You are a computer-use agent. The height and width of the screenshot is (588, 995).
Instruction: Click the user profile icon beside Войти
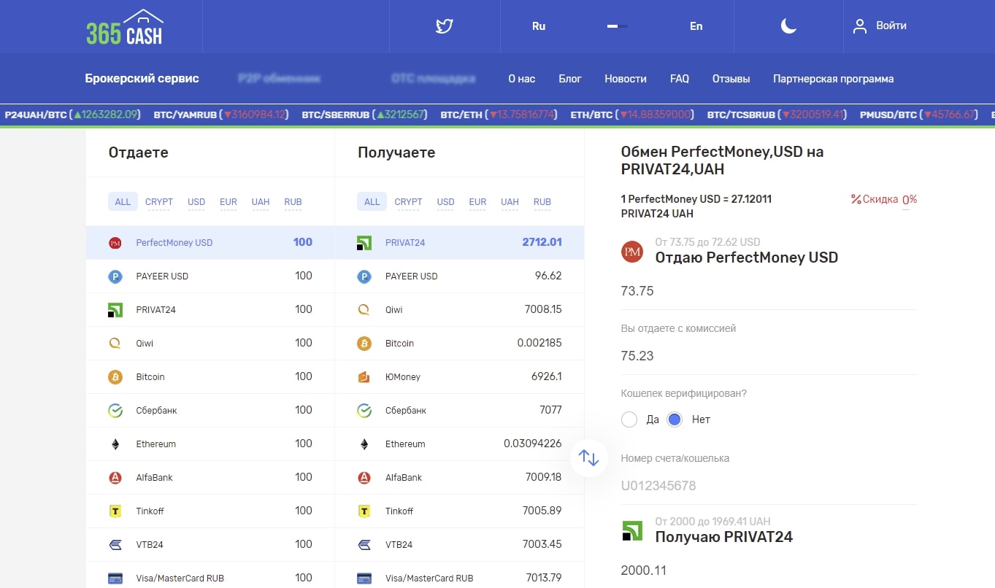pos(860,26)
